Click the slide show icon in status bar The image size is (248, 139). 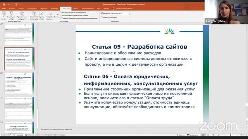[x=219, y=135]
